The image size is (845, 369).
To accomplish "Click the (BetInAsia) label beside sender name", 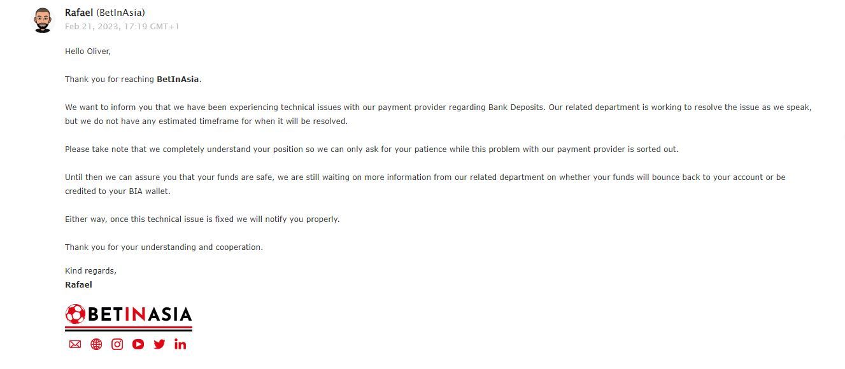I will pyautogui.click(x=120, y=13).
